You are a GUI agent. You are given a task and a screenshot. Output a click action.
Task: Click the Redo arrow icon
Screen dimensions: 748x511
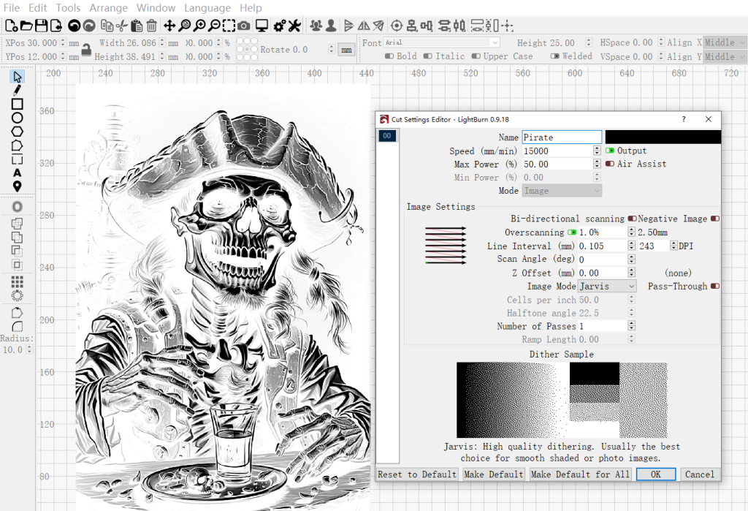88,26
